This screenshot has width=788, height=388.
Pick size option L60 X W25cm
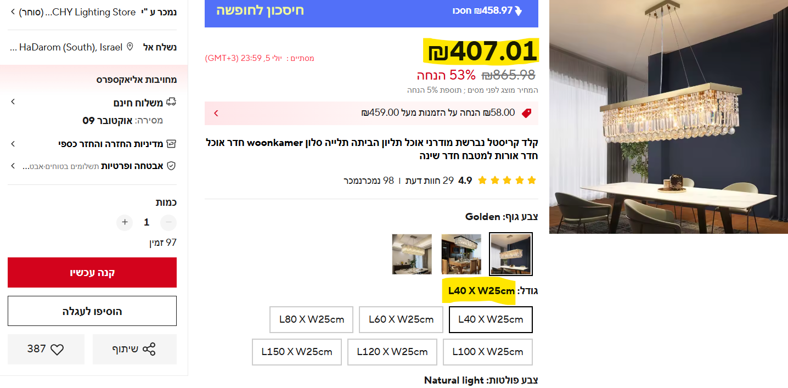(401, 319)
